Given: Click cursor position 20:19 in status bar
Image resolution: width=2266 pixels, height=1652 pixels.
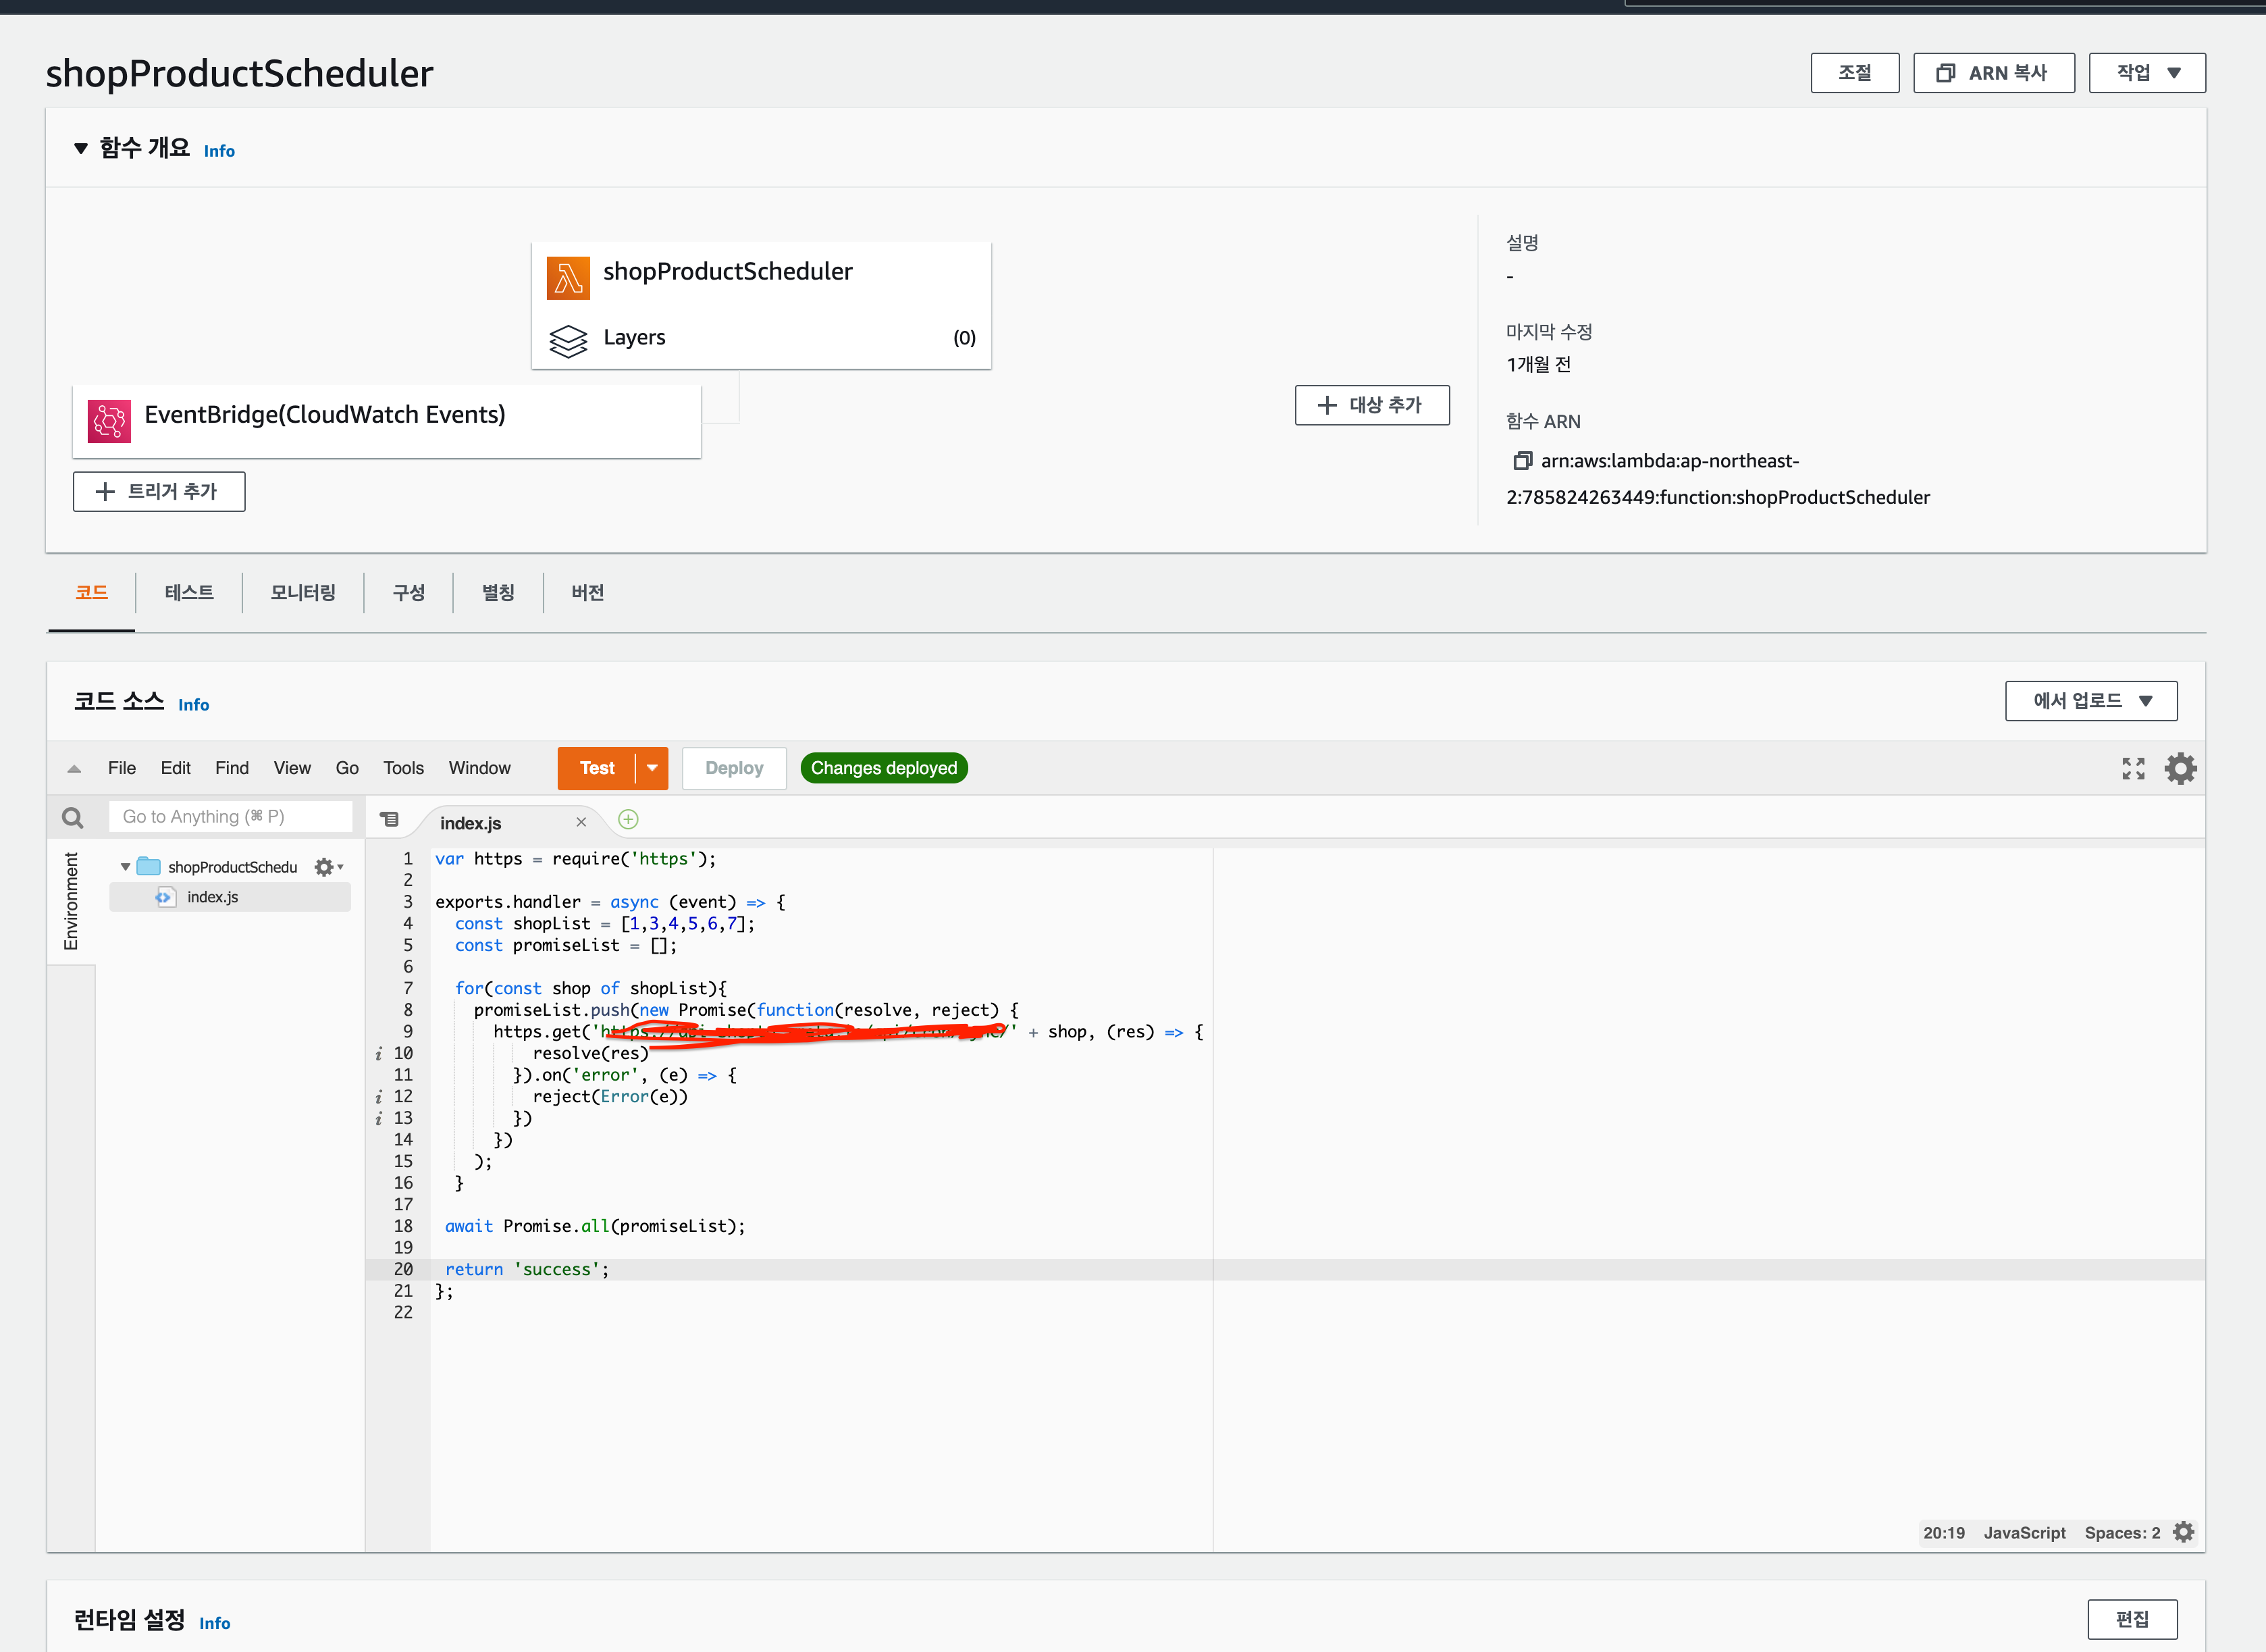Looking at the screenshot, I should 1943,1532.
